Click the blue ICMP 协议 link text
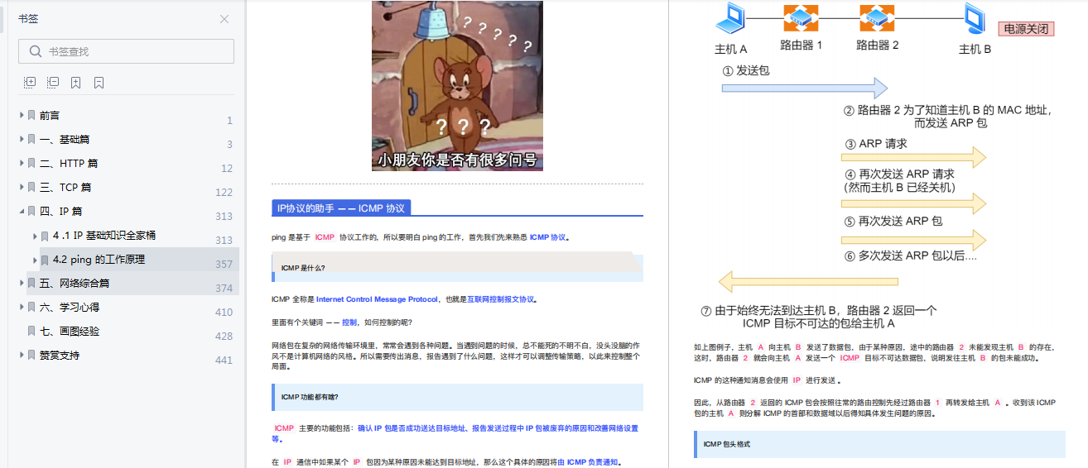Screen dimensions: 1088x468 click(x=547, y=237)
